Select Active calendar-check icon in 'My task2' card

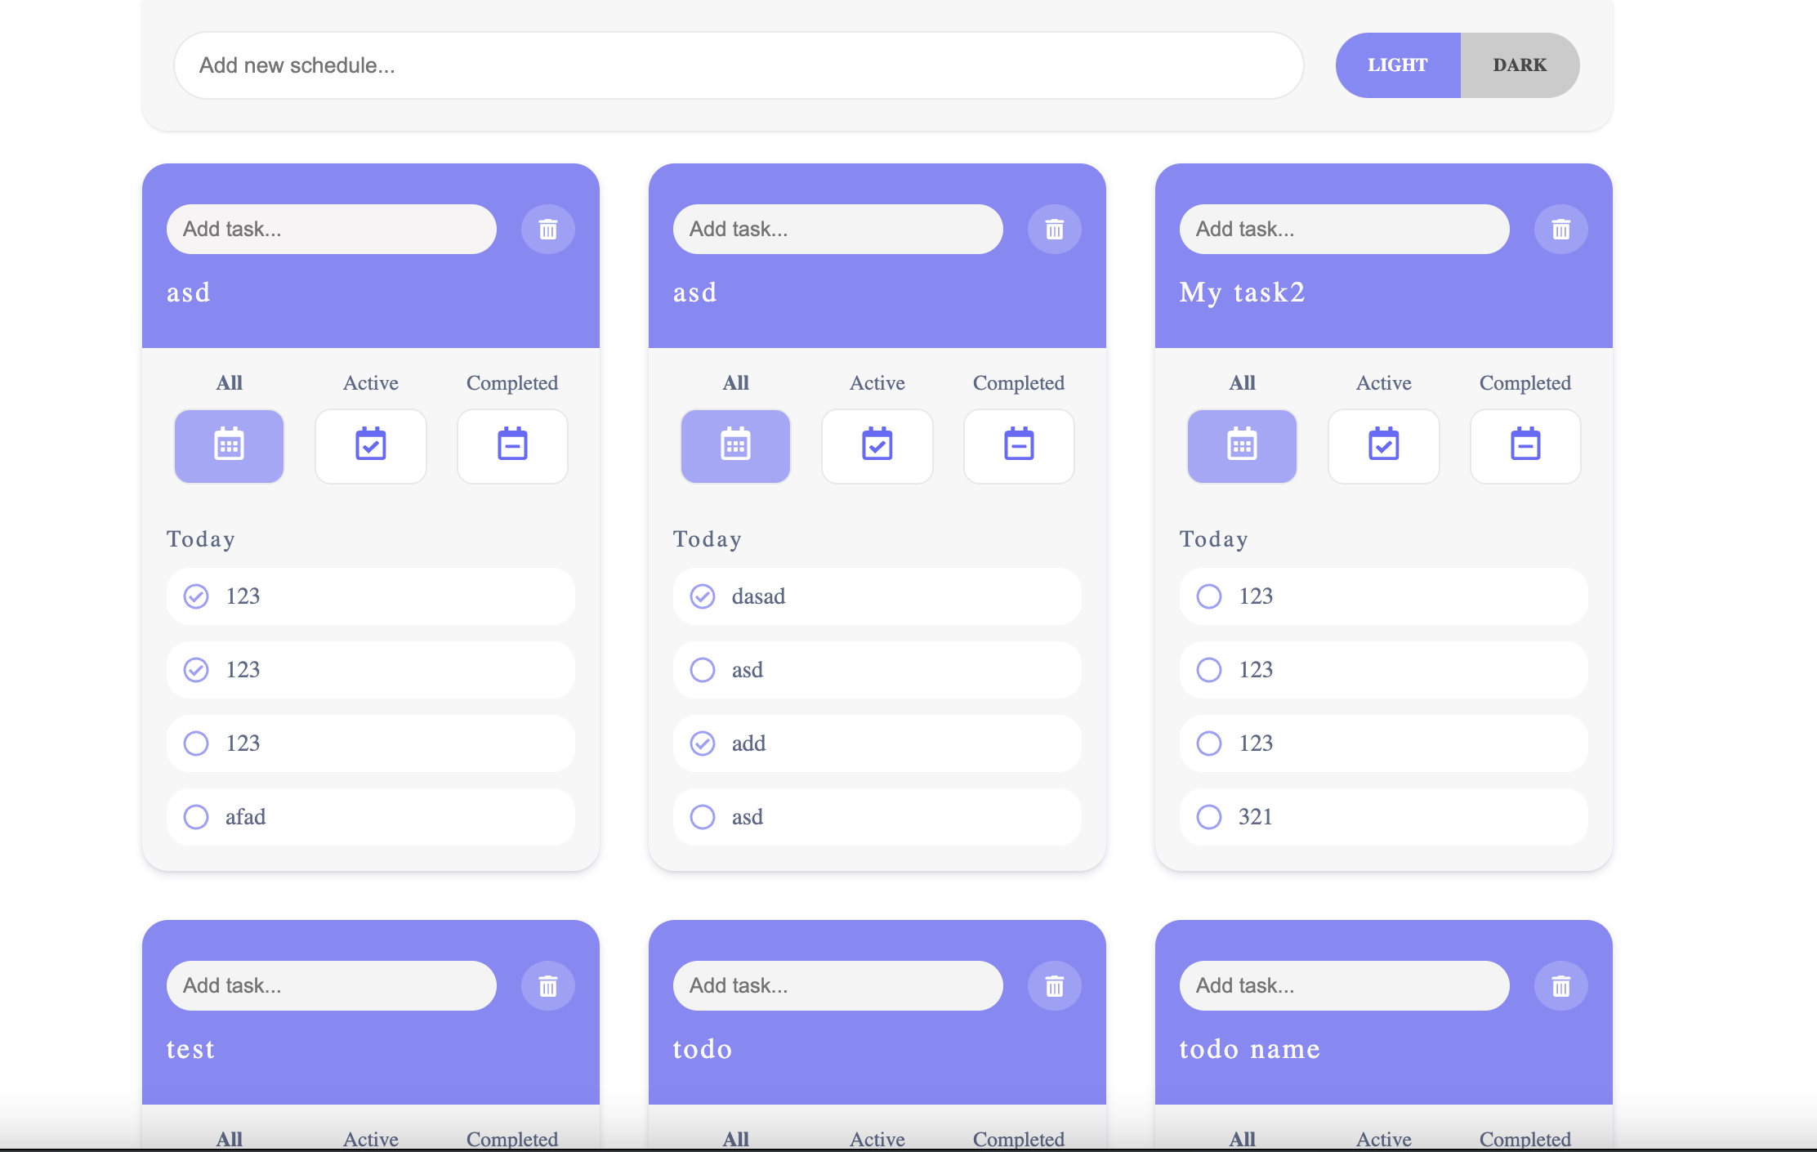pos(1383,446)
